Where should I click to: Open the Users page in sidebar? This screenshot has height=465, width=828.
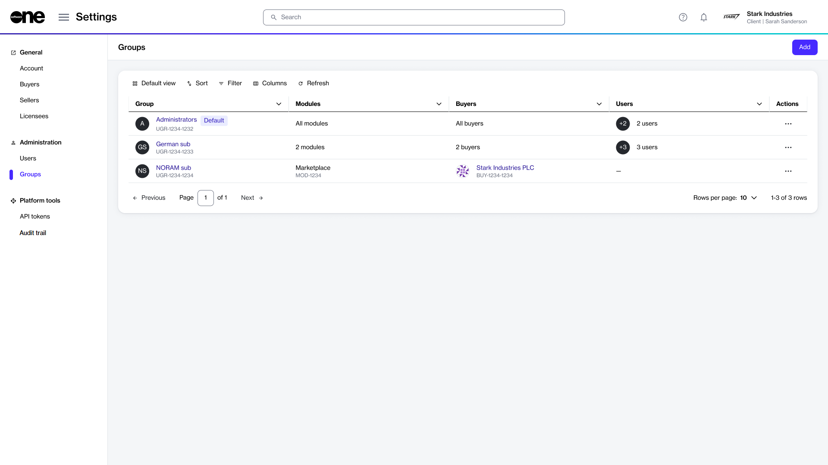(x=28, y=158)
